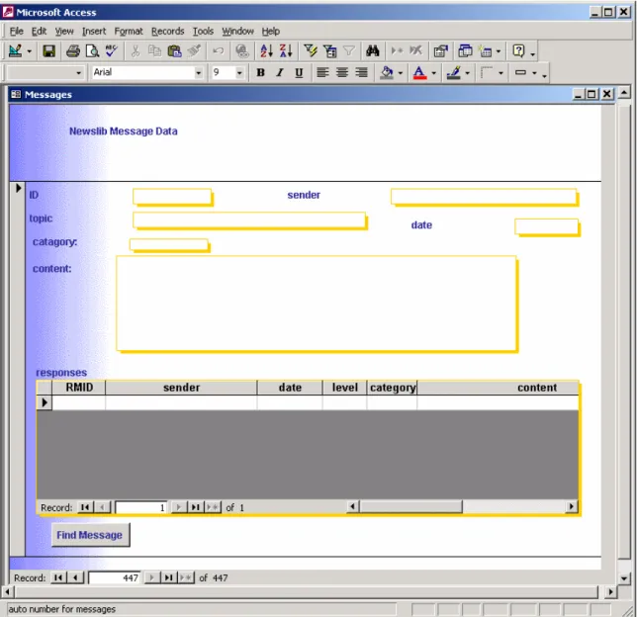Apply the Line/Border Color pen

click(453, 73)
